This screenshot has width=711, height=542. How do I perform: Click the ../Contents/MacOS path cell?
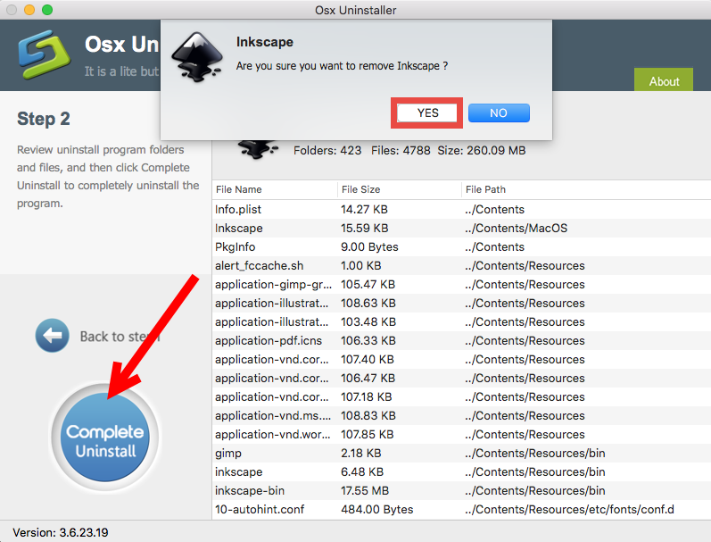tap(516, 228)
